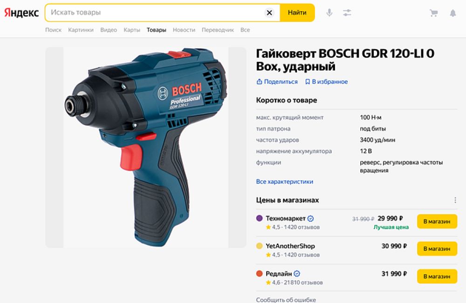Screen dimensions: 466x303
Task: Go to YetAnotherShop via В магазин button
Action: click(437, 249)
